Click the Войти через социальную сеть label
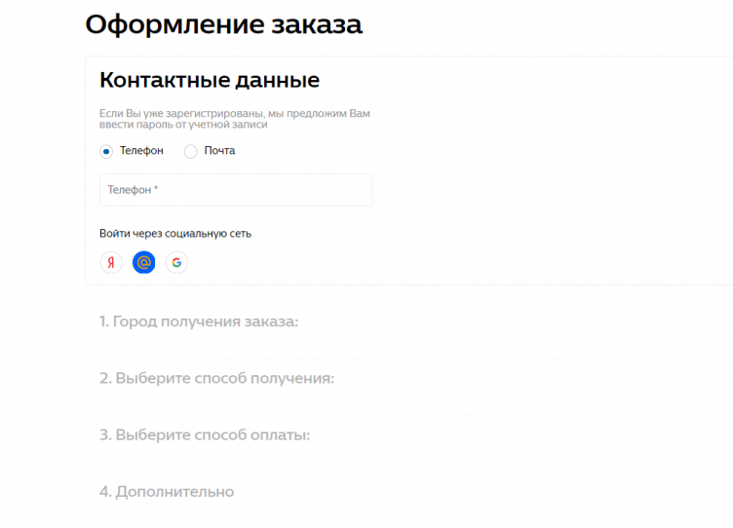The width and height of the screenshot is (733, 528). 175,234
